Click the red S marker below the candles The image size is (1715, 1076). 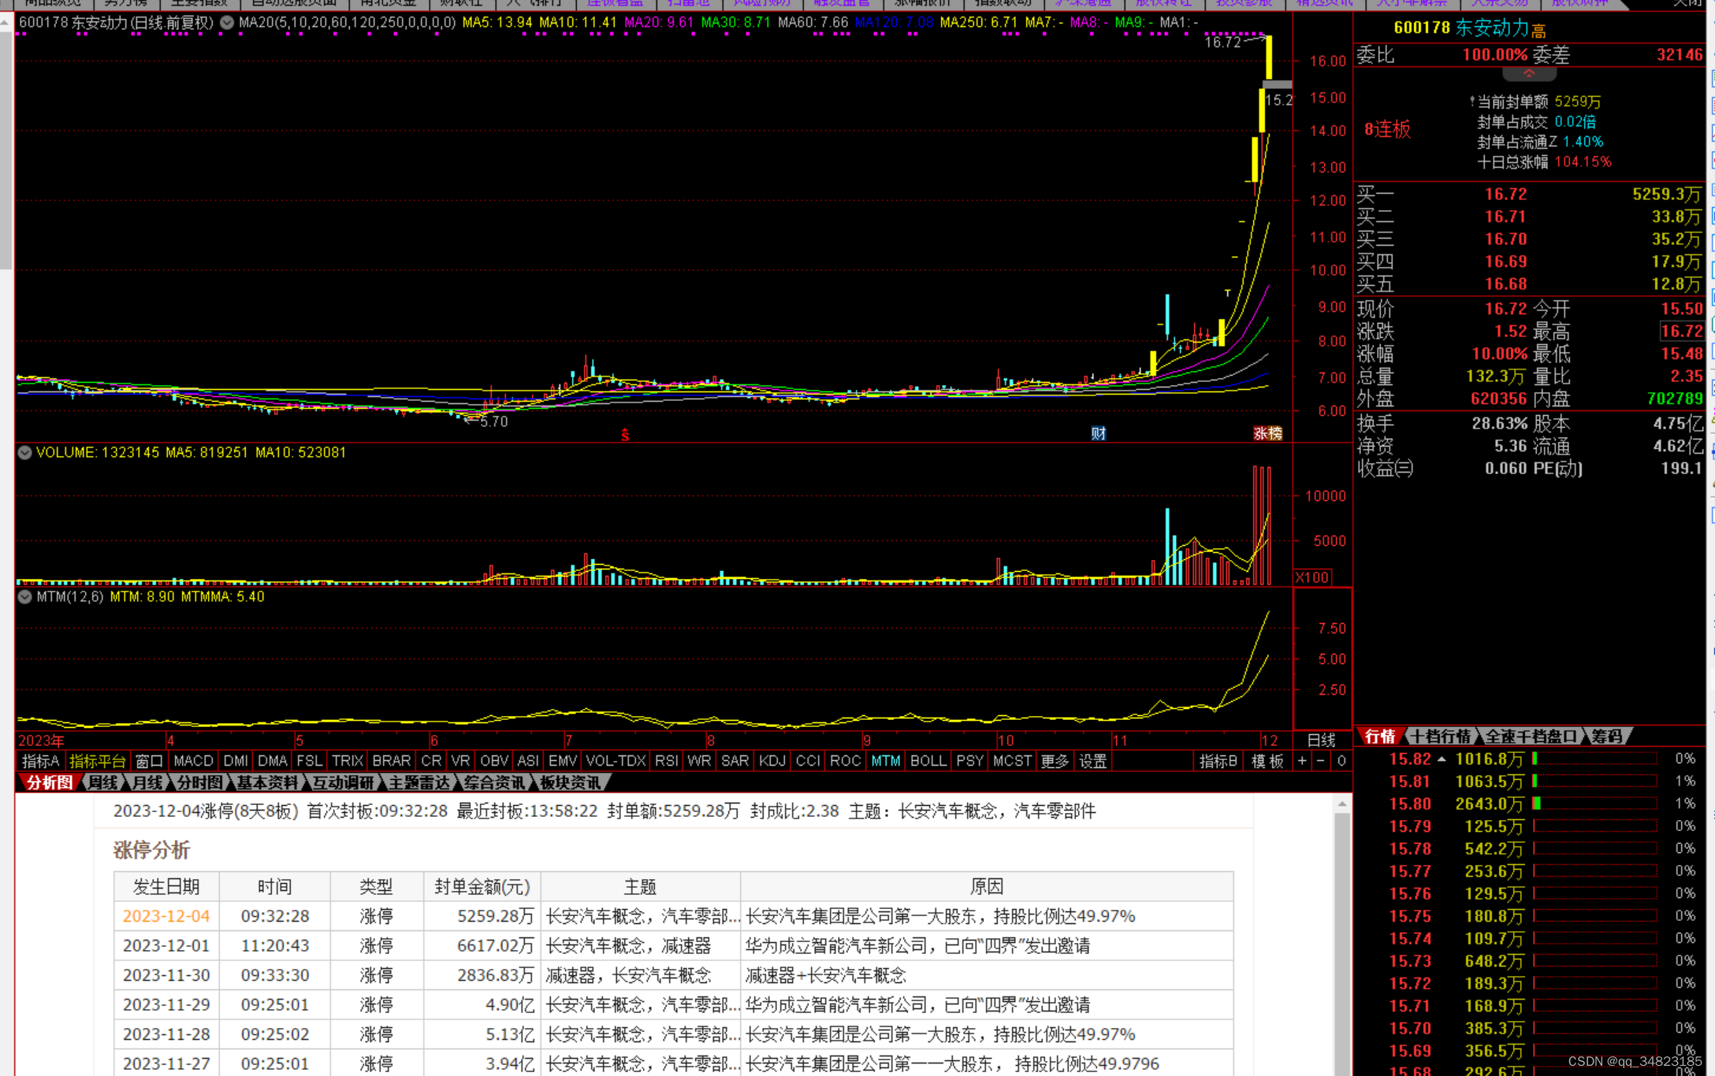click(x=625, y=435)
